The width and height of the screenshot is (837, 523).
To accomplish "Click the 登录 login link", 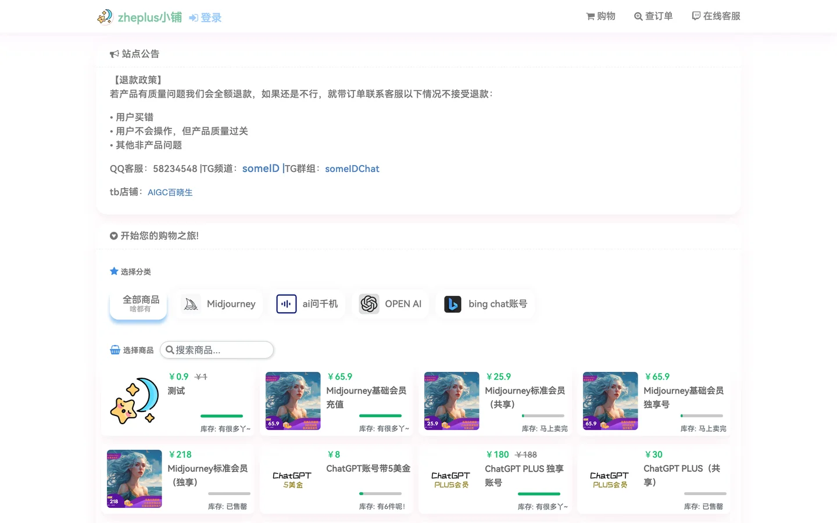I will click(x=205, y=17).
